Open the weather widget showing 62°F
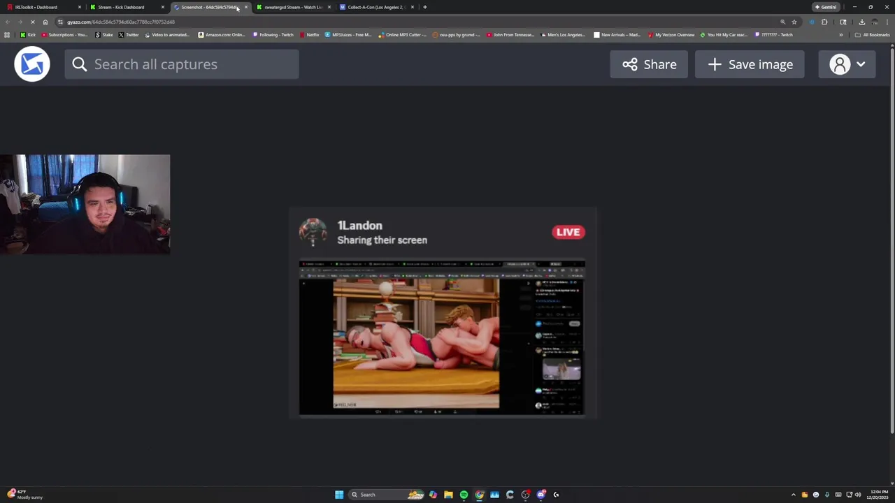Image resolution: width=895 pixels, height=503 pixels. 25,495
